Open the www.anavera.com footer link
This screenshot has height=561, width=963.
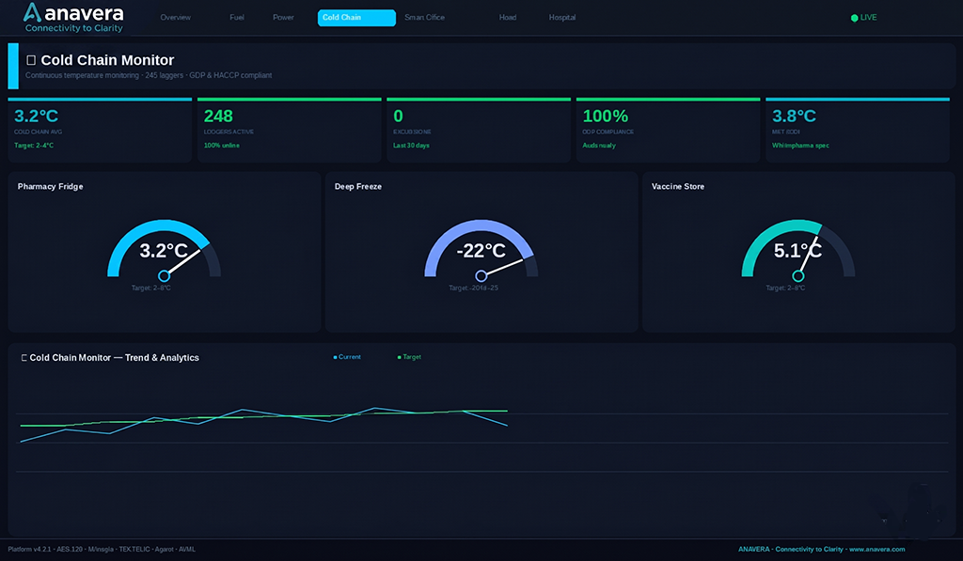click(x=877, y=550)
